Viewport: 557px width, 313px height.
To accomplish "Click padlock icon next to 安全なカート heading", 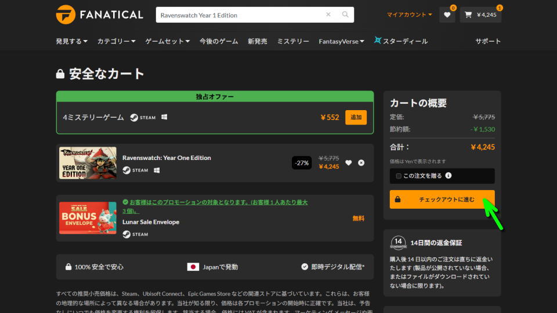I will (x=60, y=74).
